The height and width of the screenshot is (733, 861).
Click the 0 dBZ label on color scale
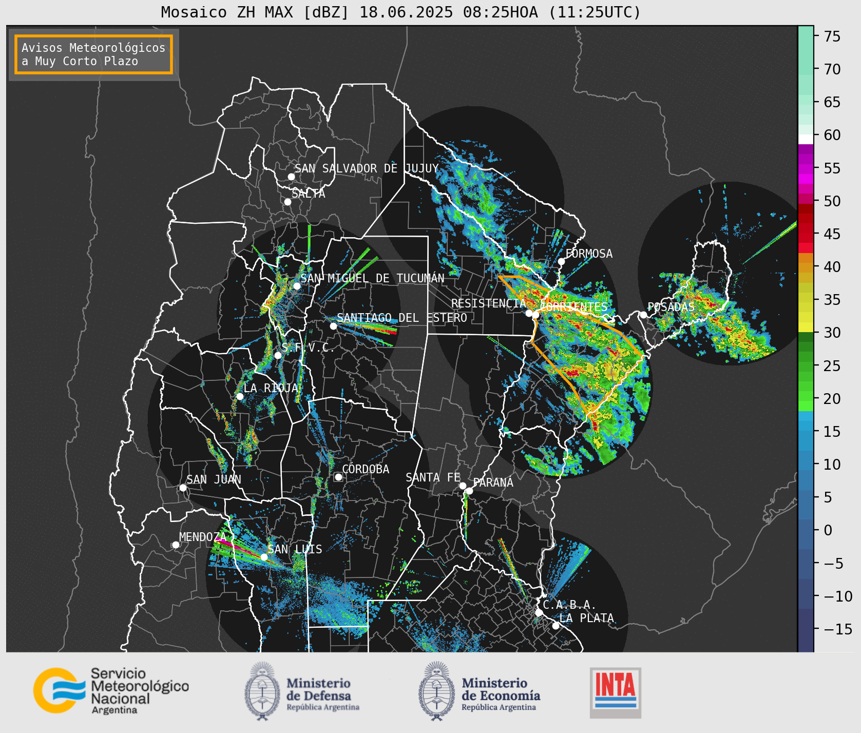[828, 530]
